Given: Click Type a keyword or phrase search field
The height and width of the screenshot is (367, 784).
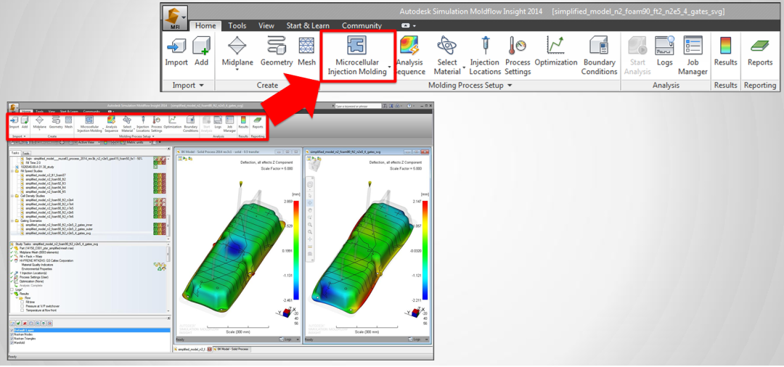Looking at the screenshot, I should [x=358, y=107].
